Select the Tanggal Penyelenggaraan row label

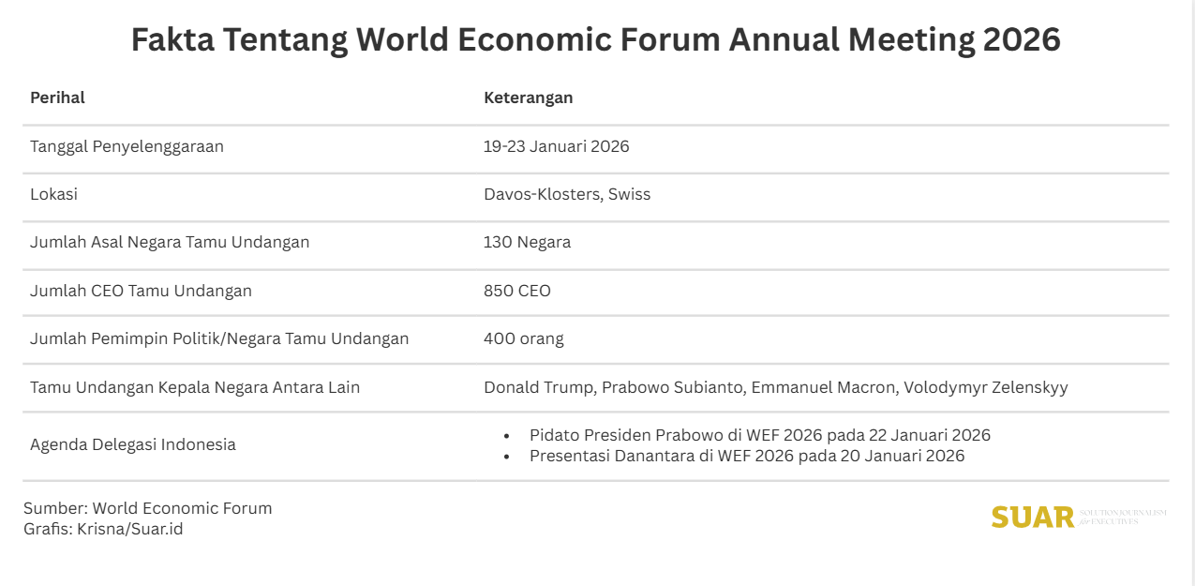127,146
